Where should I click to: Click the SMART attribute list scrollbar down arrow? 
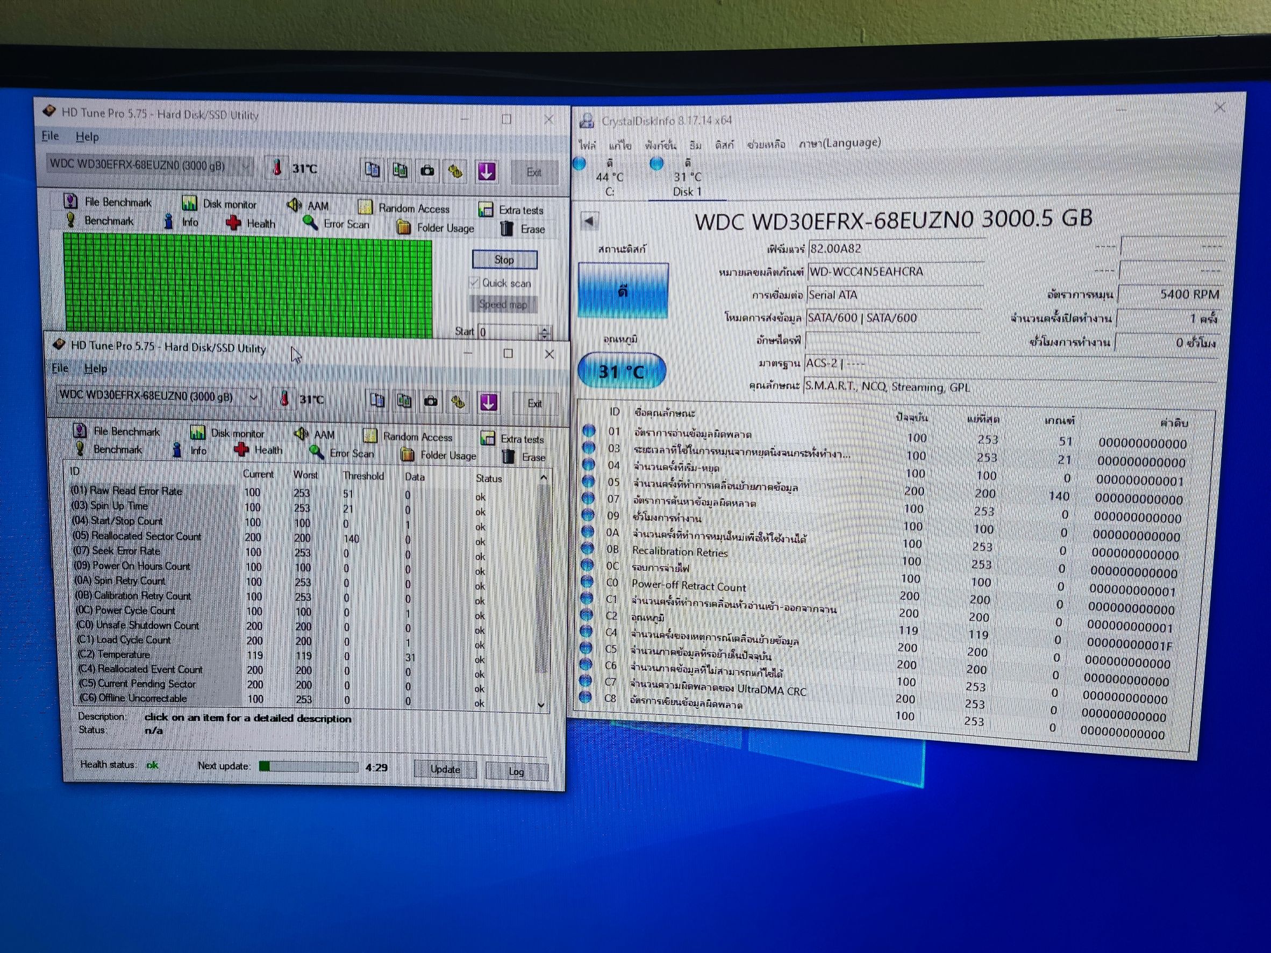point(541,704)
